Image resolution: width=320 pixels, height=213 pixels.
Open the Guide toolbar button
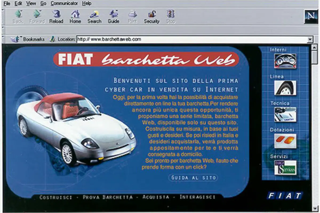pyautogui.click(x=114, y=17)
